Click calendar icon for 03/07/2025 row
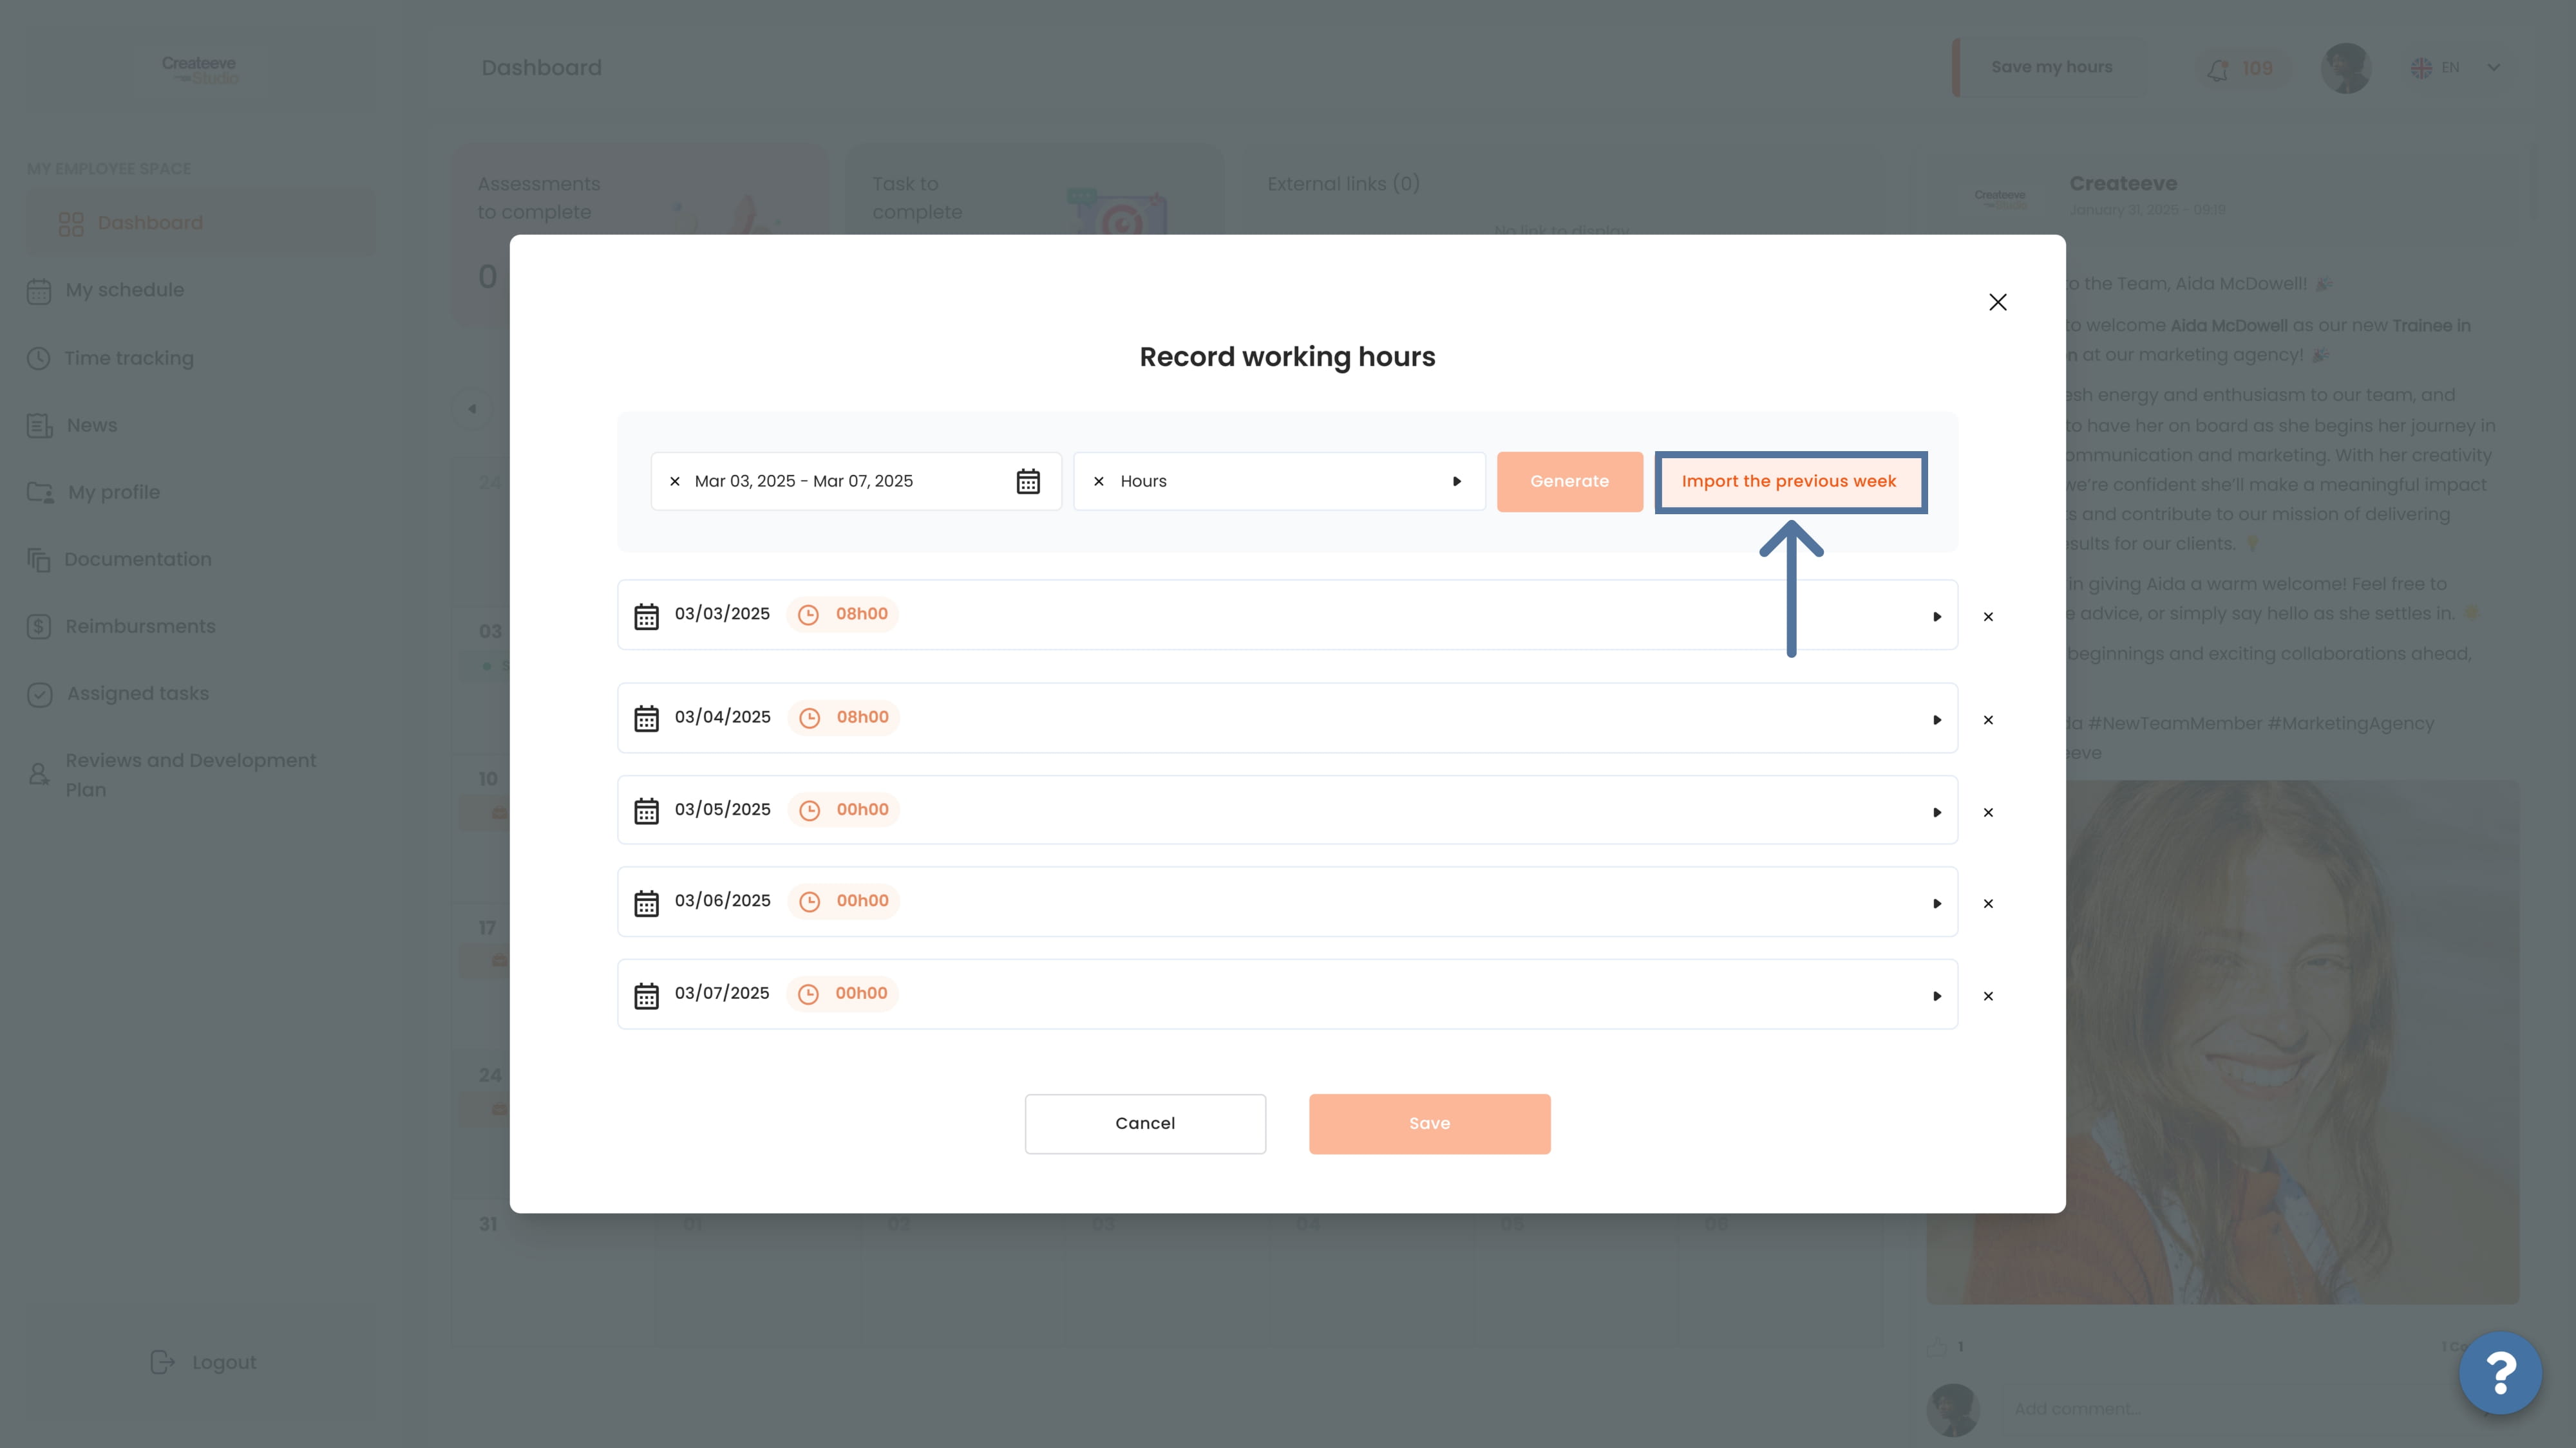2576x1448 pixels. (647, 996)
